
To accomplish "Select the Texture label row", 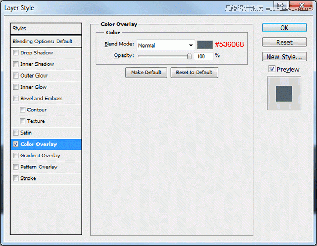I will [46, 121].
